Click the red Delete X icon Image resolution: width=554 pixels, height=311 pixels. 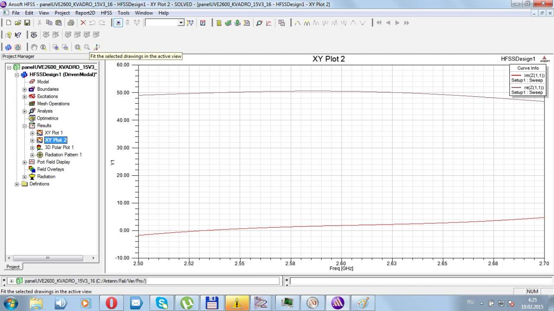pos(83,23)
